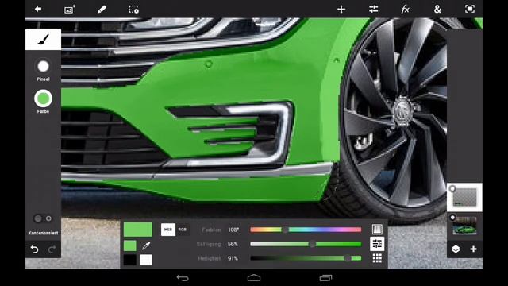Viewport: 508px width, 286px height.
Task: Open the layers options icon
Action: tap(456, 249)
